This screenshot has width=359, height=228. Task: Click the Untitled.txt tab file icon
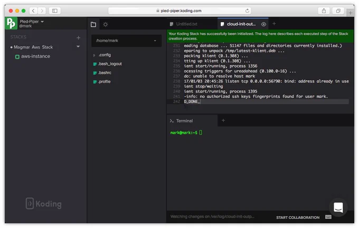(172, 24)
